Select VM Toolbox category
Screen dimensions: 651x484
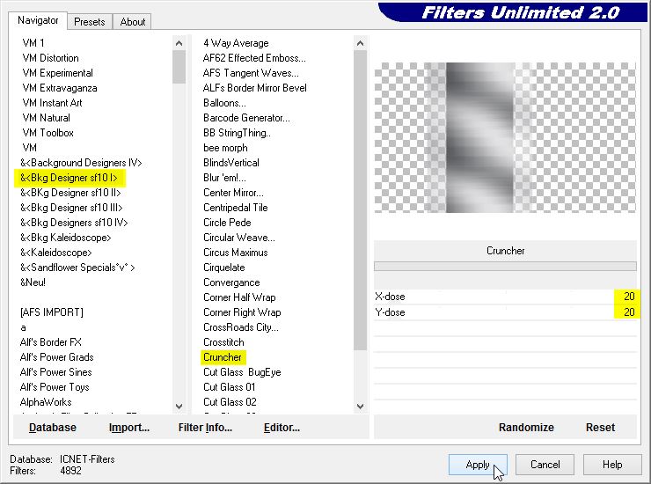point(48,133)
